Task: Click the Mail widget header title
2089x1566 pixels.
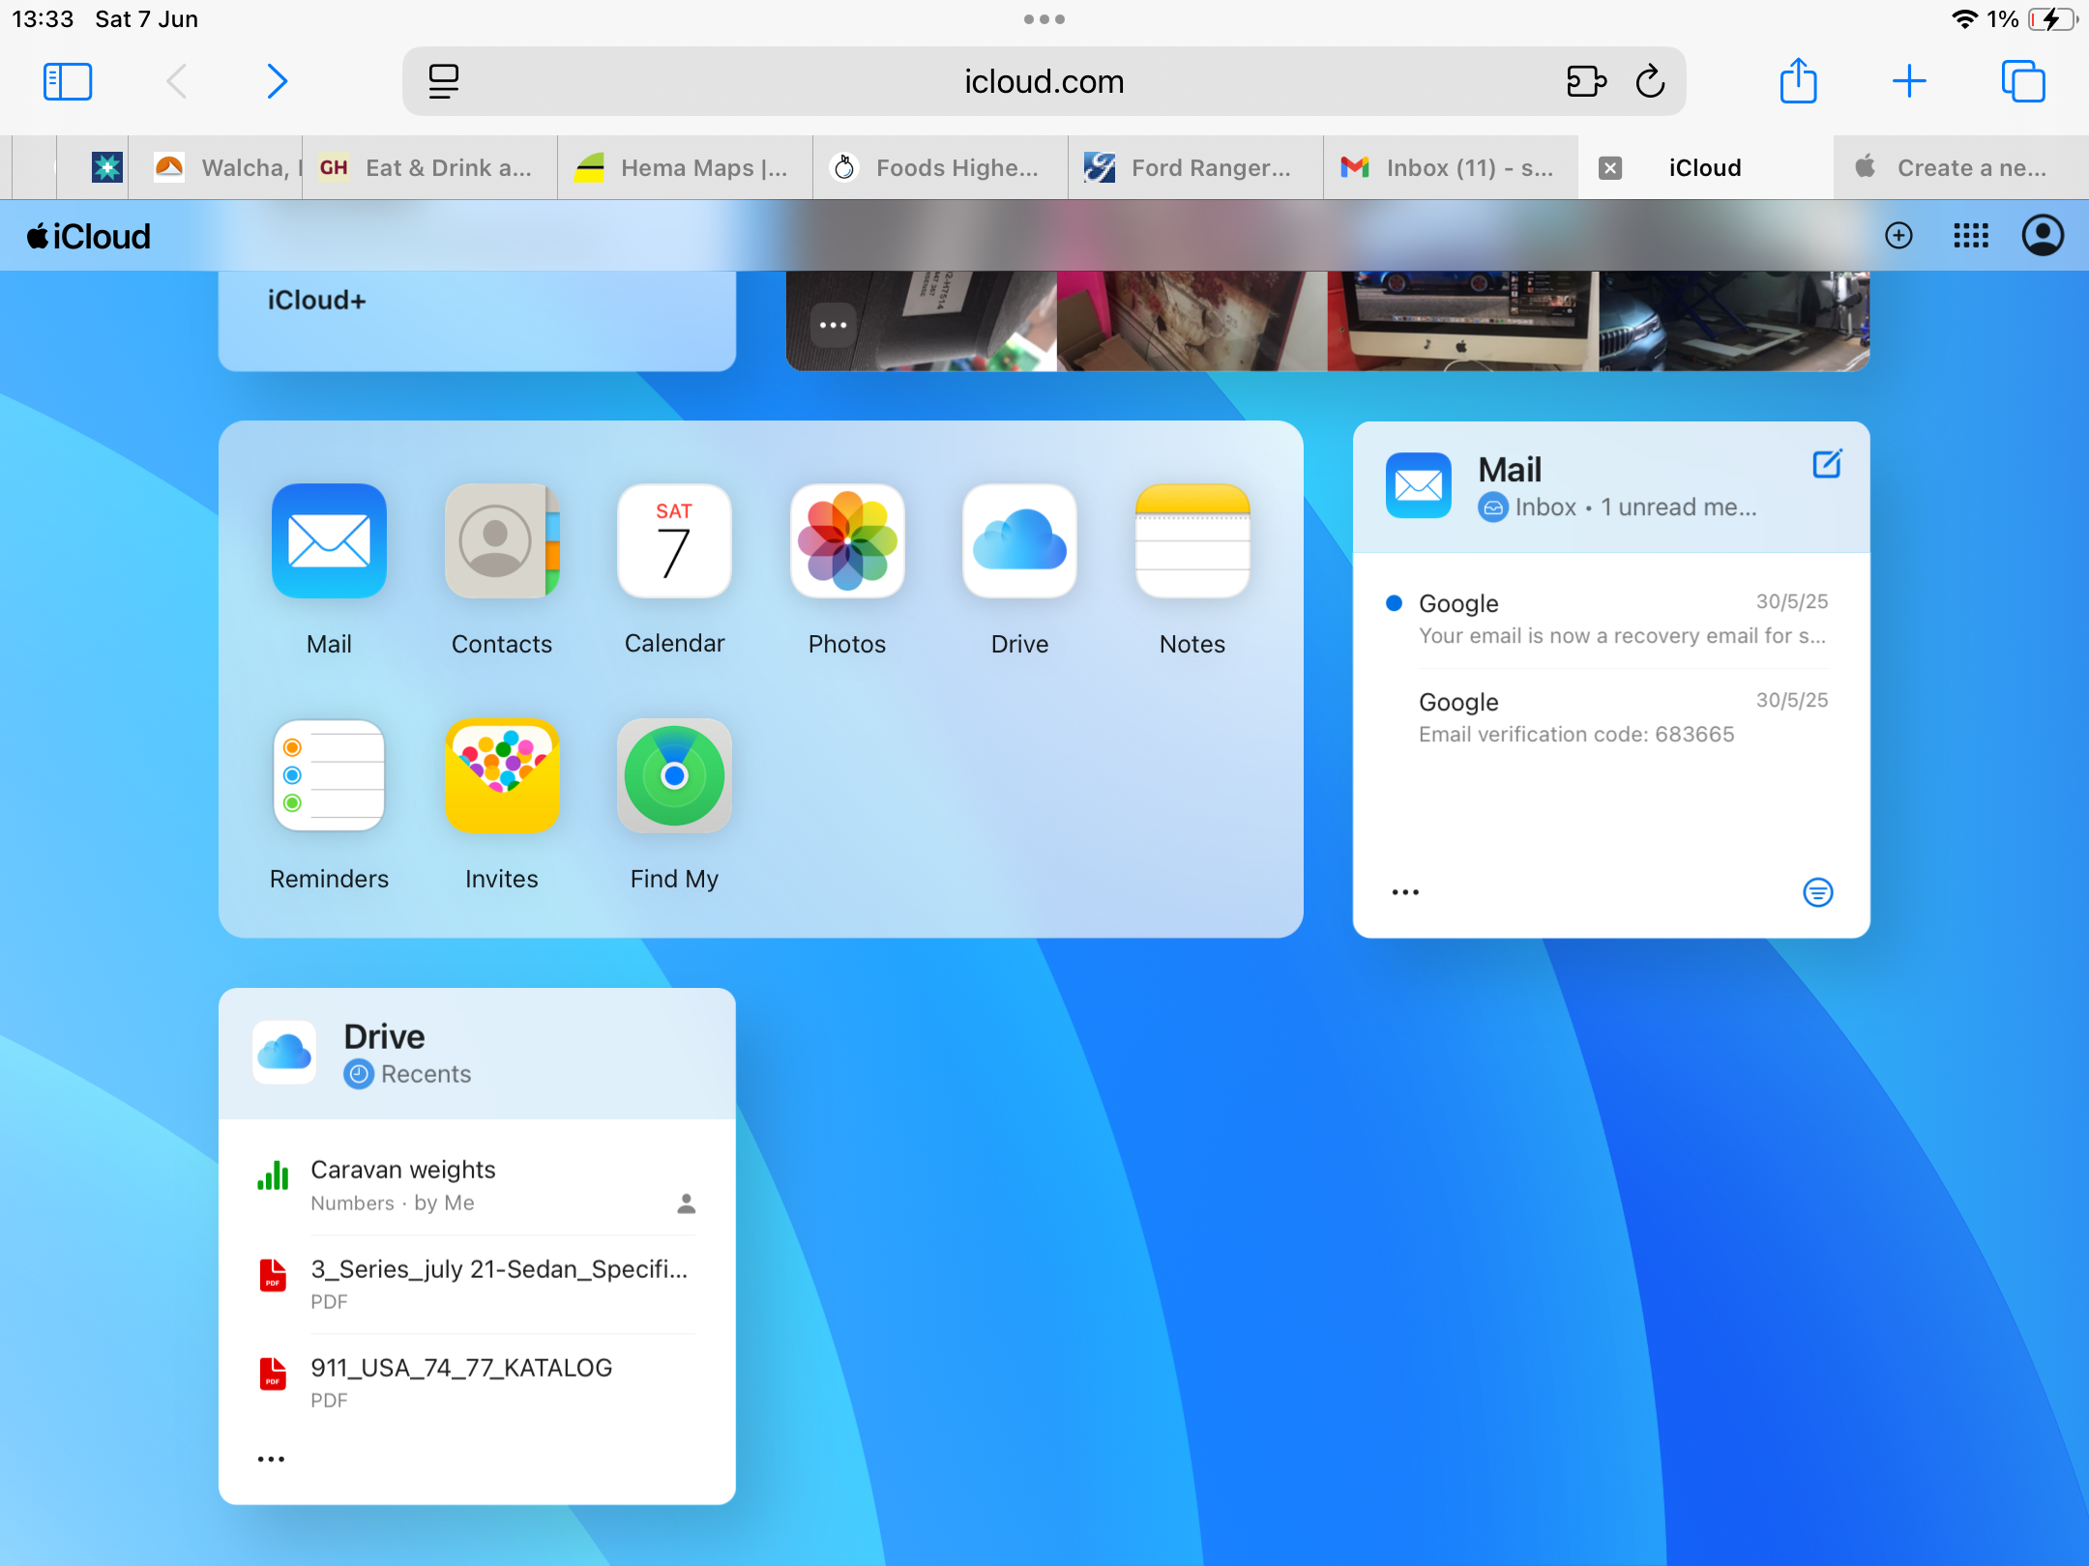Action: (x=1509, y=470)
